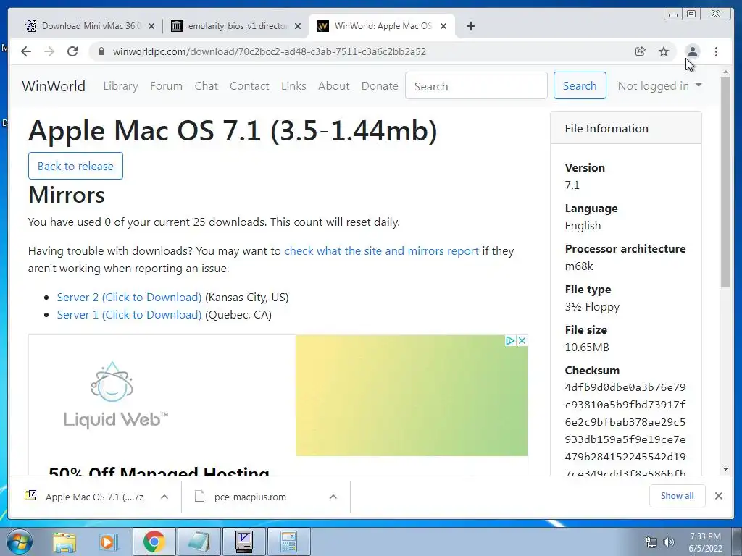Launch Windows Media Player from taskbar
The height and width of the screenshot is (556, 742).
click(107, 542)
